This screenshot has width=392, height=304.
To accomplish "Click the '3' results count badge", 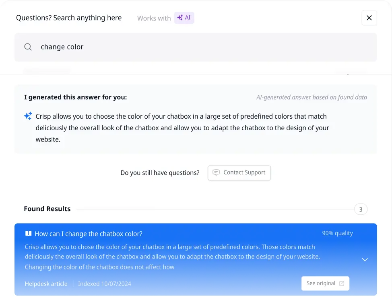I will pos(360,209).
